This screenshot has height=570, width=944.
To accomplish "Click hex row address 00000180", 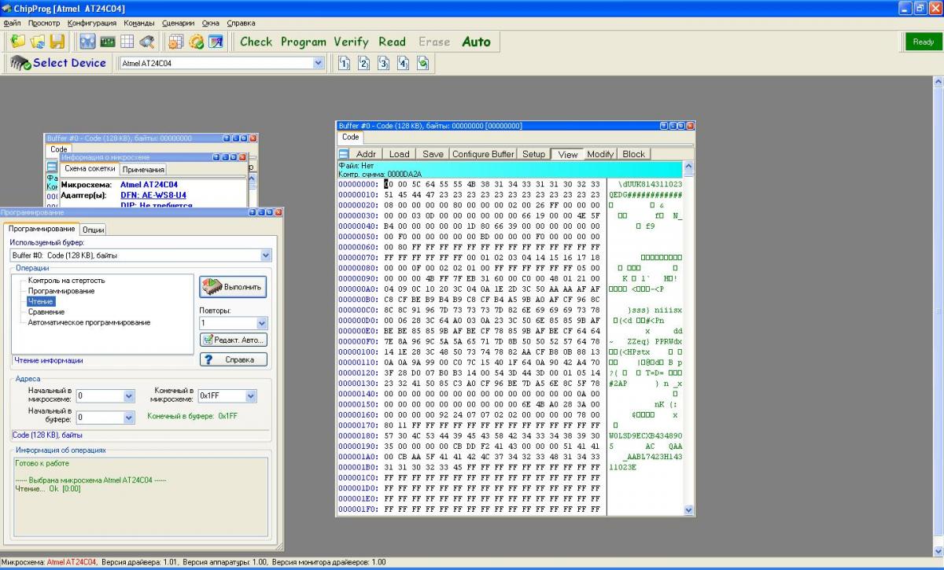I will point(359,435).
